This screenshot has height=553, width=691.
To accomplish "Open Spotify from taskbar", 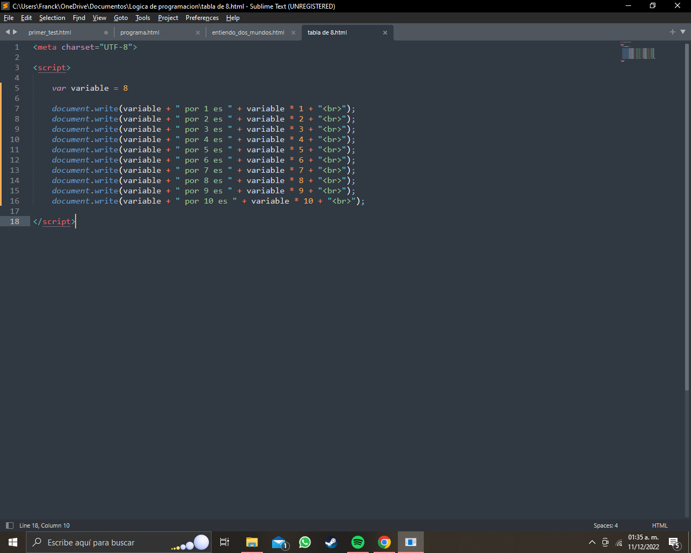I will coord(358,542).
